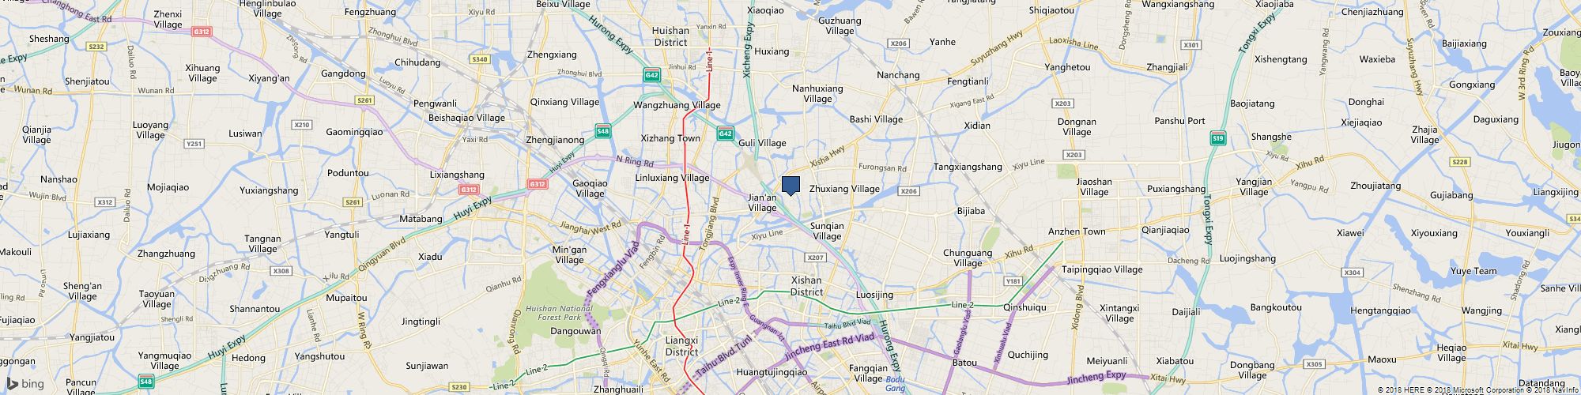Click the Liangxi District label
Image resolution: width=1581 pixels, height=395 pixels.
tap(681, 346)
